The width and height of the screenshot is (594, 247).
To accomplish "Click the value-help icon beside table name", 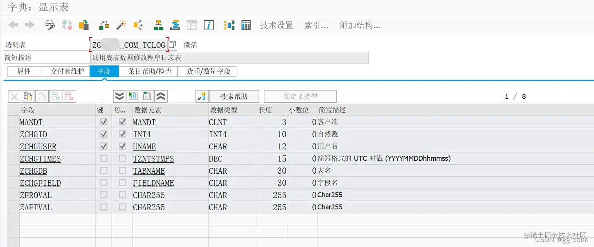I will point(172,45).
